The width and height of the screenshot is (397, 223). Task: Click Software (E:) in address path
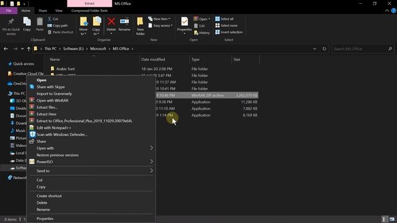point(73,49)
